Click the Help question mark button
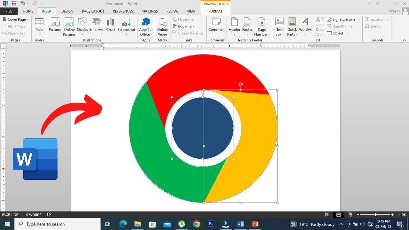Screen dimensions: 409x230 pyautogui.click(x=369, y=4)
